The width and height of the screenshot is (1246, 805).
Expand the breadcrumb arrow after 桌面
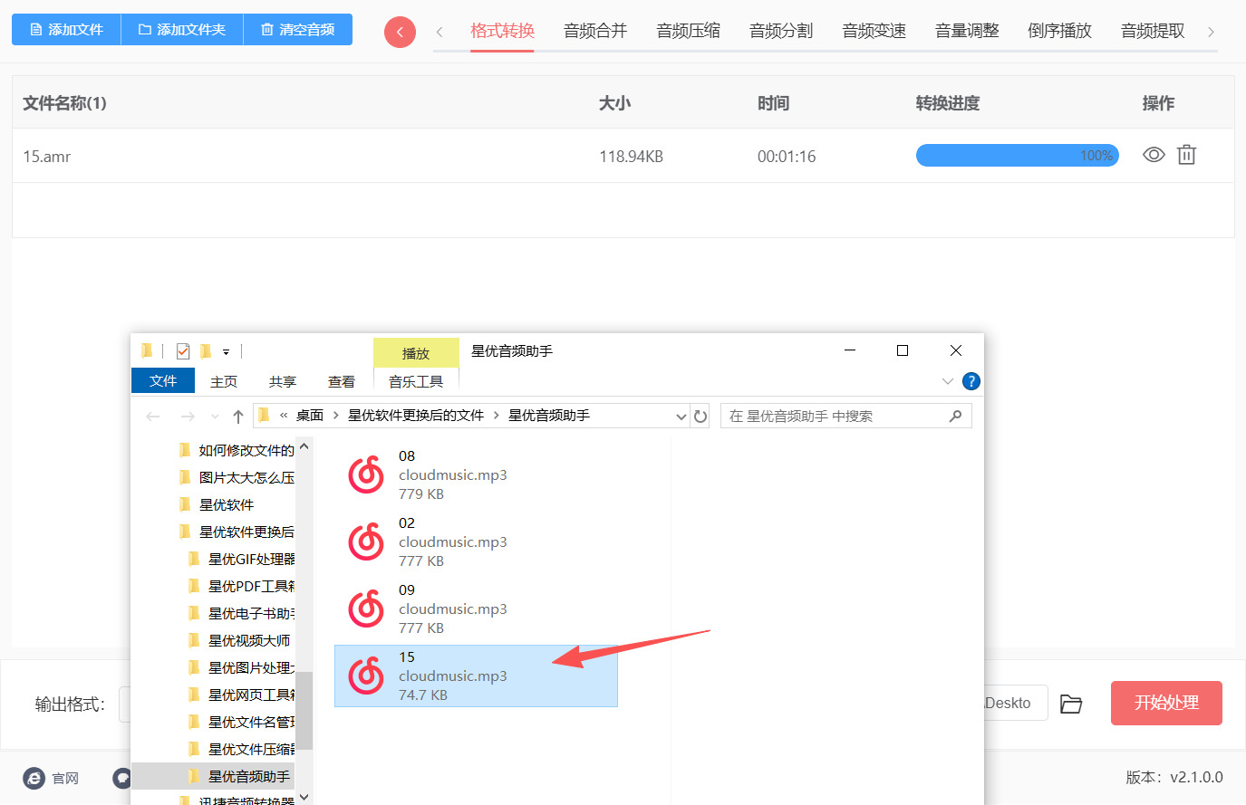[336, 416]
